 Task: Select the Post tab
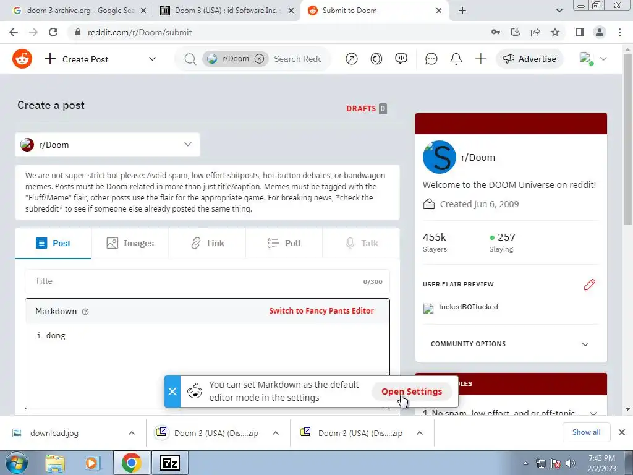pyautogui.click(x=53, y=243)
